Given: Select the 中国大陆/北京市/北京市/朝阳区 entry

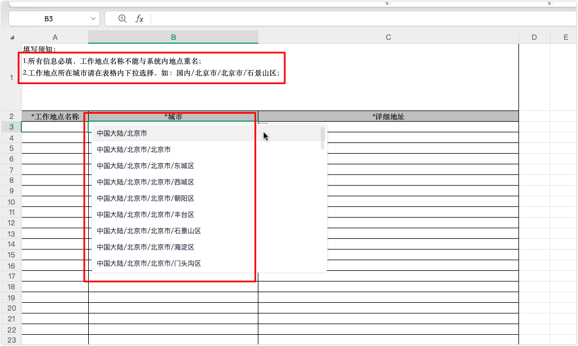Looking at the screenshot, I should pos(145,199).
